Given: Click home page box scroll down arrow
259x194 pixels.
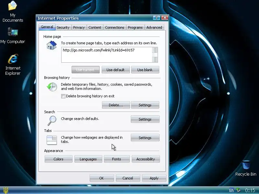Looking at the screenshot, I should (155, 59).
